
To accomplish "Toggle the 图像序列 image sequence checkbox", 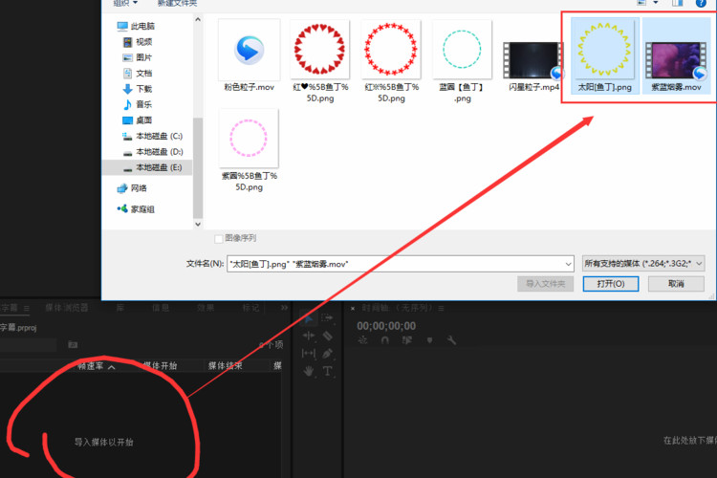I will click(x=219, y=238).
